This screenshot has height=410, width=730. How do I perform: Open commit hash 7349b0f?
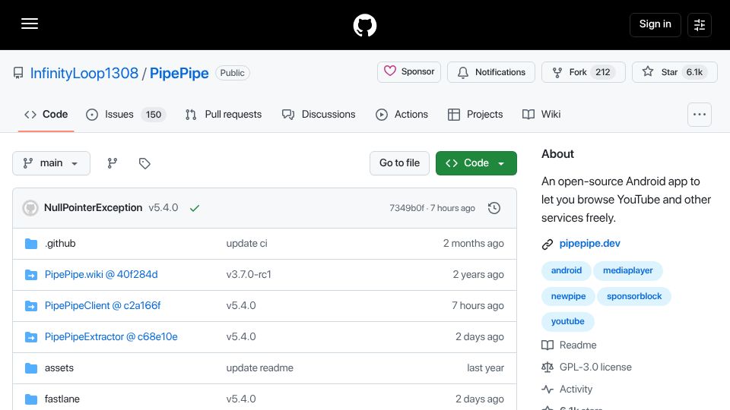406,208
